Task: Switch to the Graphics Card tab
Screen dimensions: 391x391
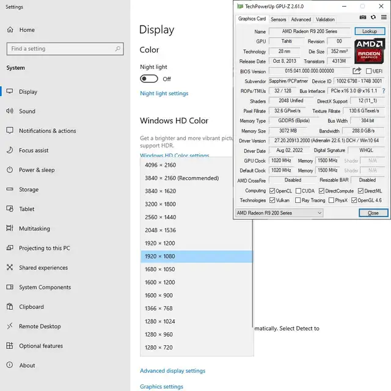Action: pos(252,19)
